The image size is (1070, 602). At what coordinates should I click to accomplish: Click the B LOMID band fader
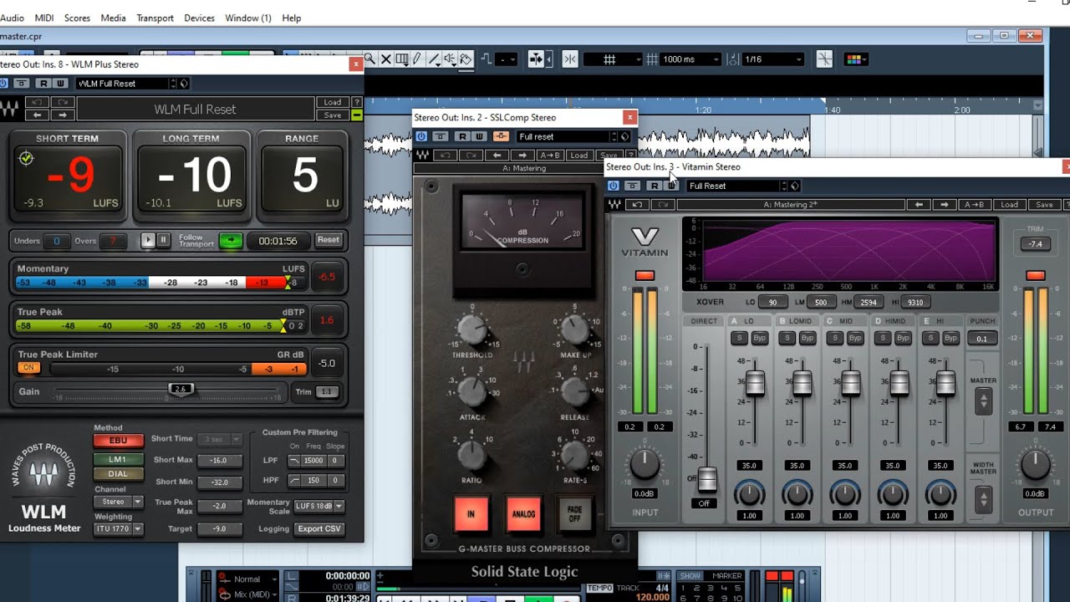[x=802, y=383]
